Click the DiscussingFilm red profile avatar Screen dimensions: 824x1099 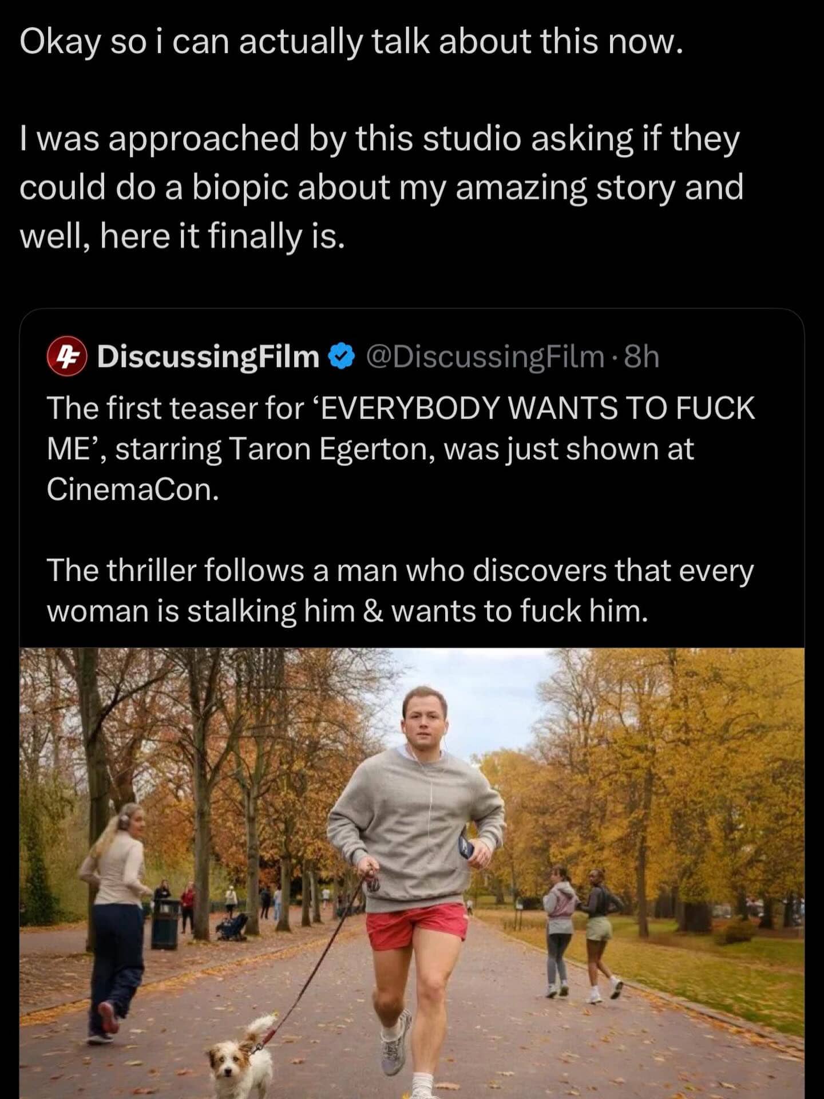click(x=66, y=356)
